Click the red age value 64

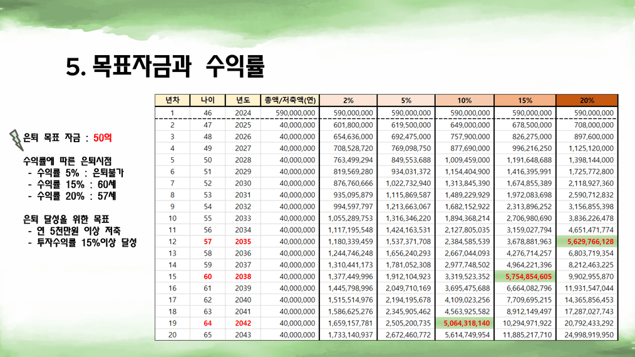point(207,323)
